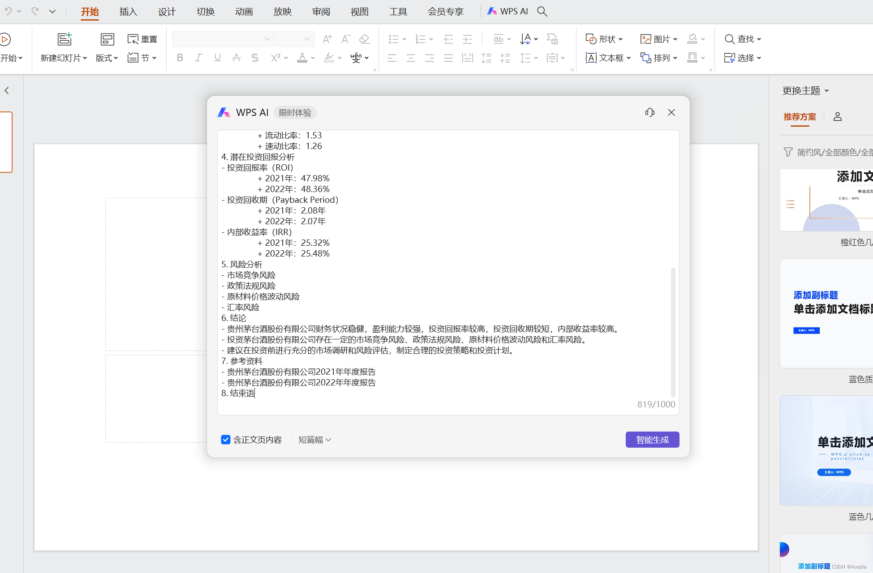Click the New Slide icon

[x=65, y=39]
